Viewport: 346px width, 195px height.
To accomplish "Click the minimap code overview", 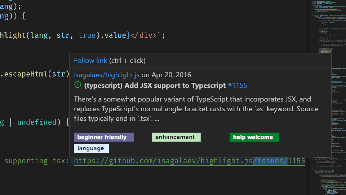I will click(328, 97).
